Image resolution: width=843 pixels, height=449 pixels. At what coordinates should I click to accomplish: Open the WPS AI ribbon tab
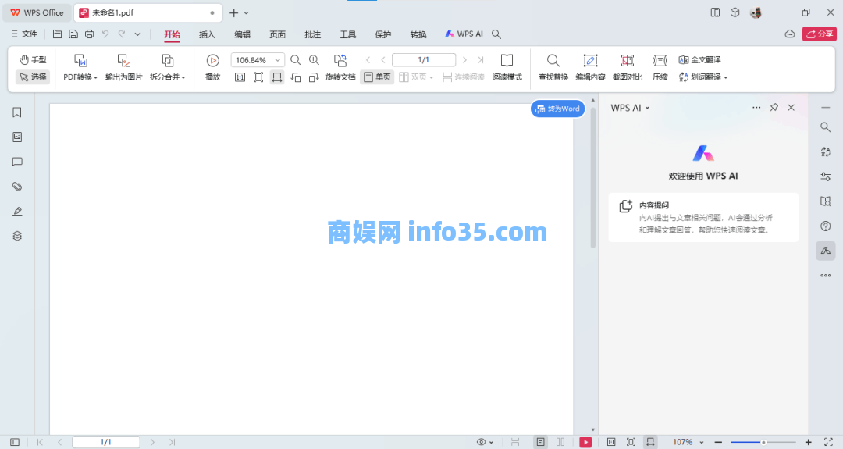point(464,34)
